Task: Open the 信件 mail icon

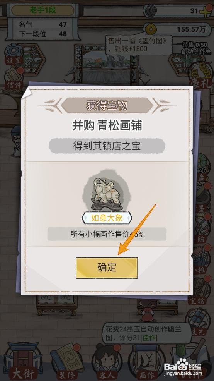Action: click(14, 78)
